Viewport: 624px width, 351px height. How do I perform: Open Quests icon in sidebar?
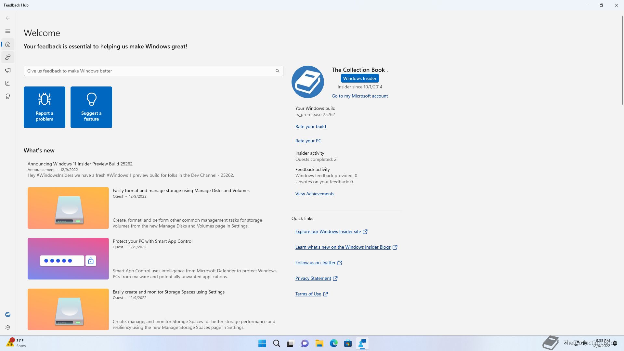8,83
